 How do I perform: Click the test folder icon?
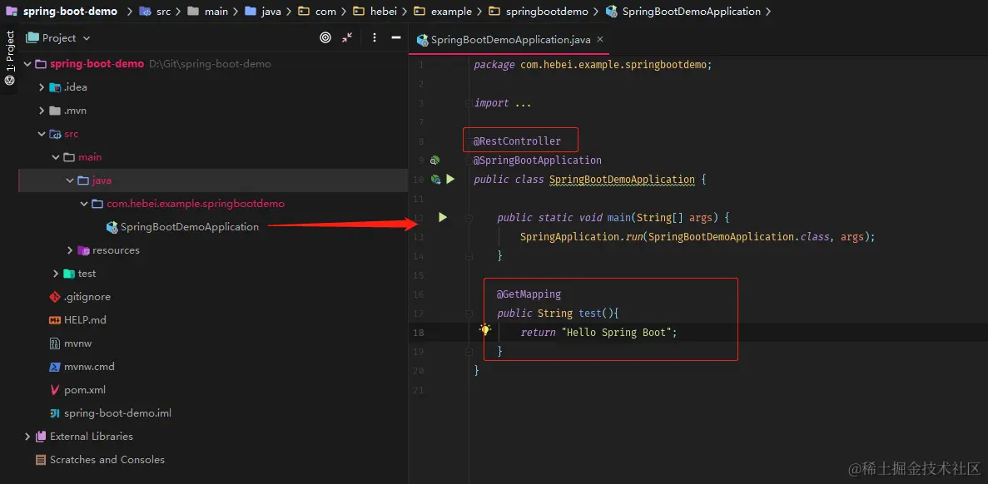coord(69,274)
